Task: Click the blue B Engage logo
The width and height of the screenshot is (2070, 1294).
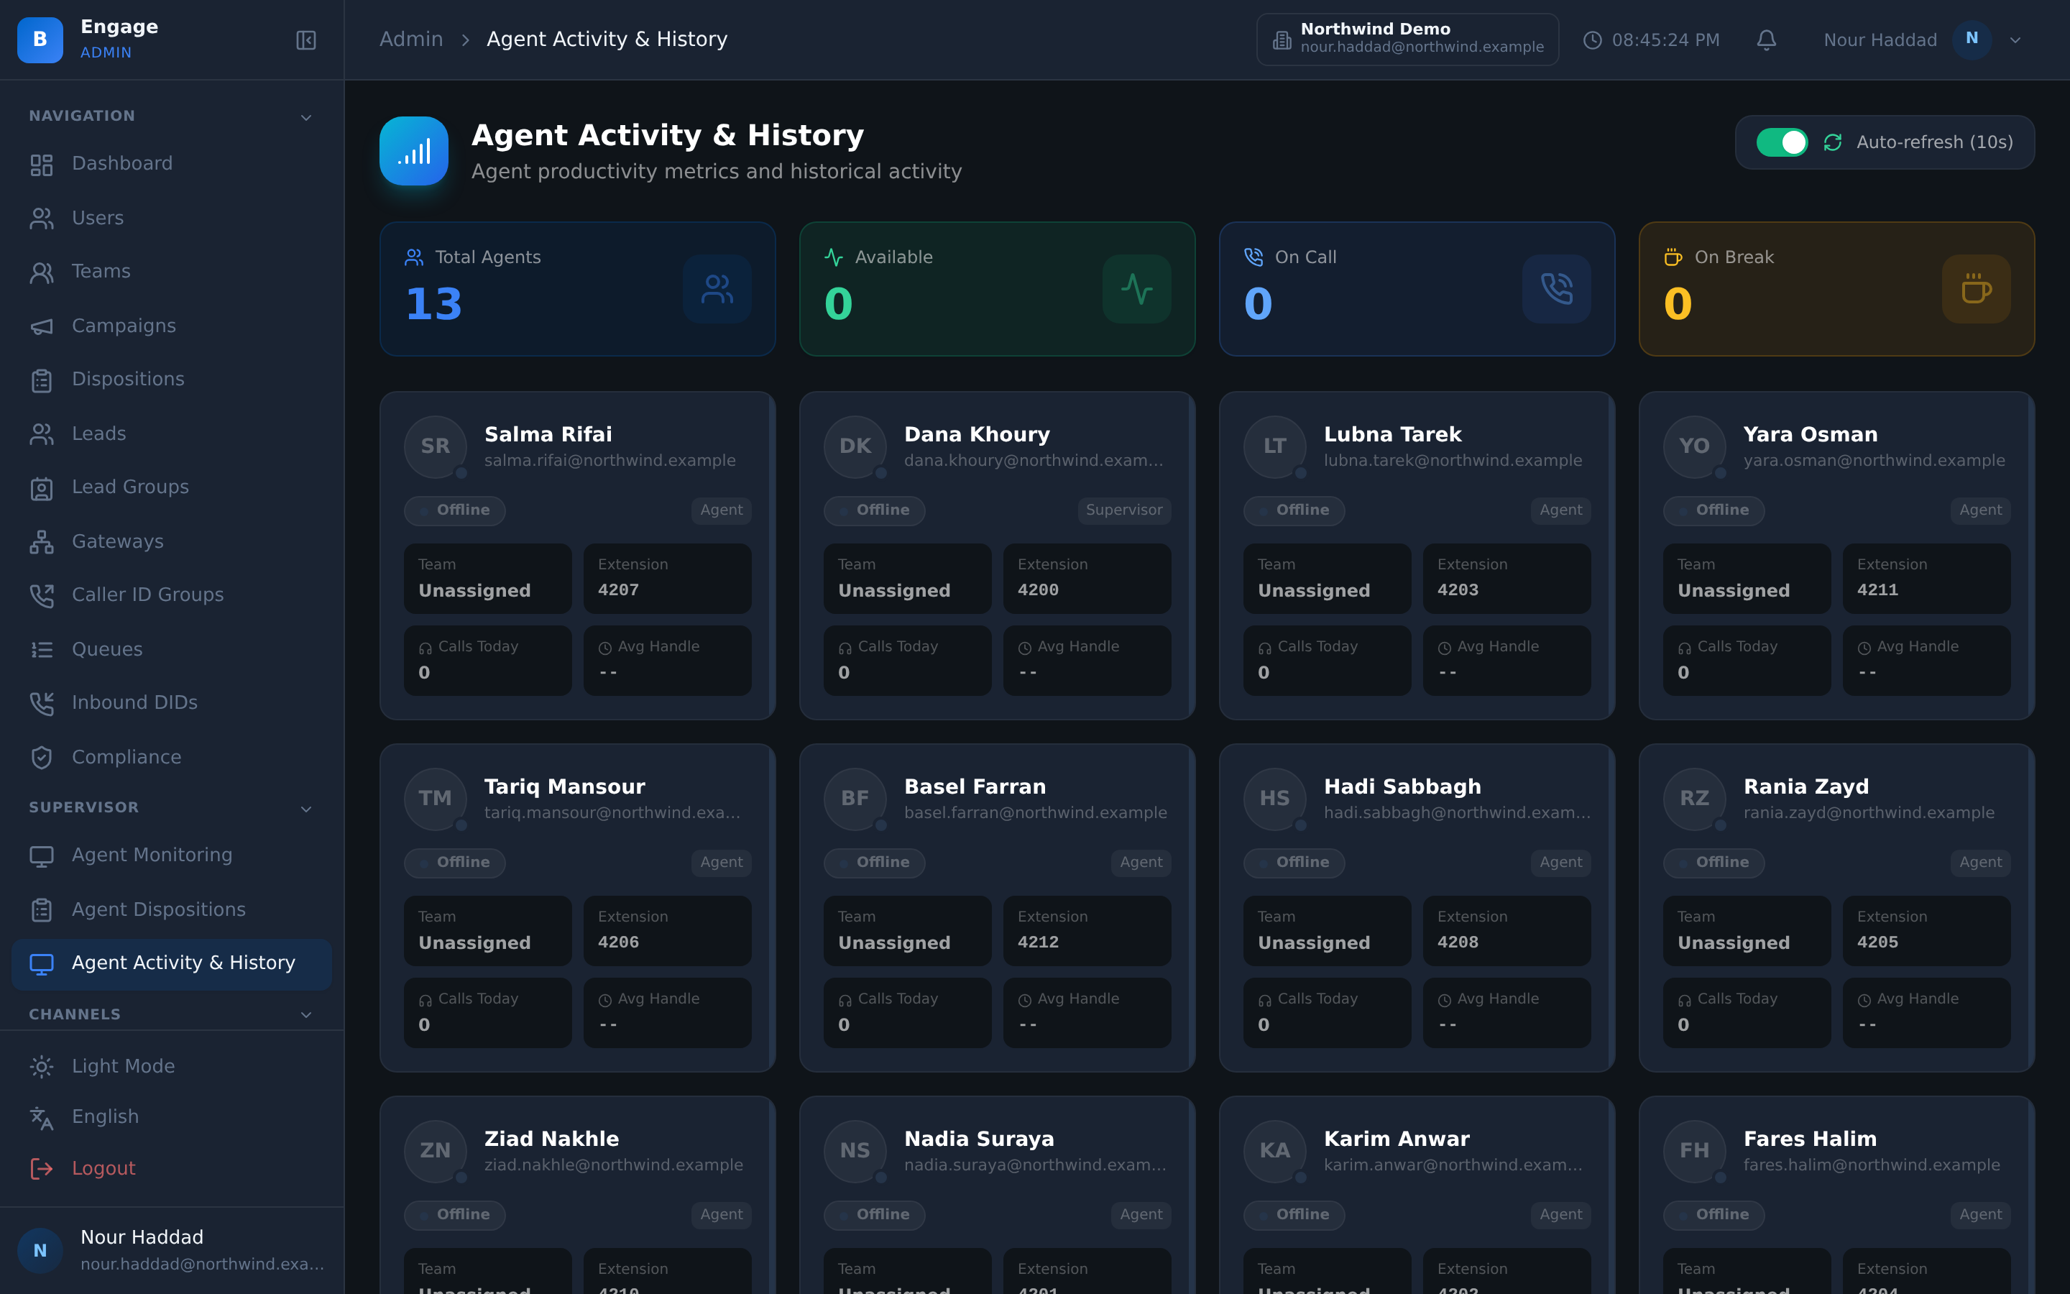Action: pyautogui.click(x=40, y=40)
